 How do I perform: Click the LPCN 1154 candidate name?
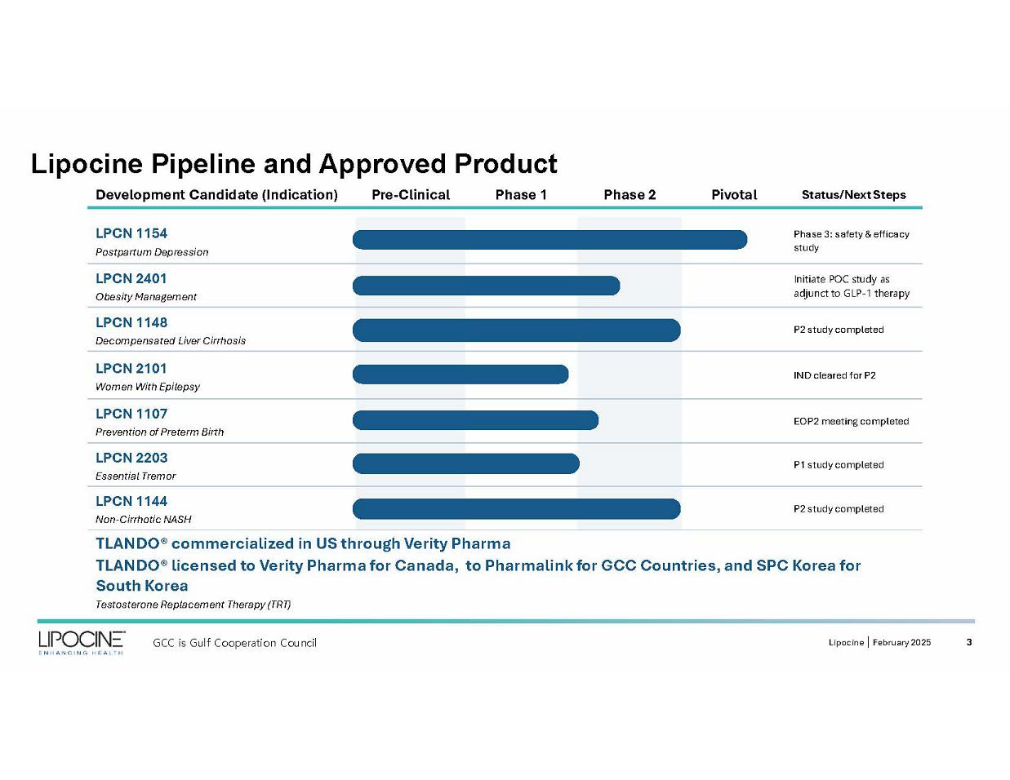(131, 233)
